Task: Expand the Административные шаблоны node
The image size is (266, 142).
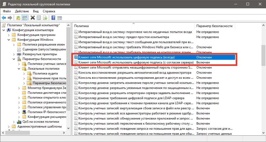Action: (x=9, y=126)
